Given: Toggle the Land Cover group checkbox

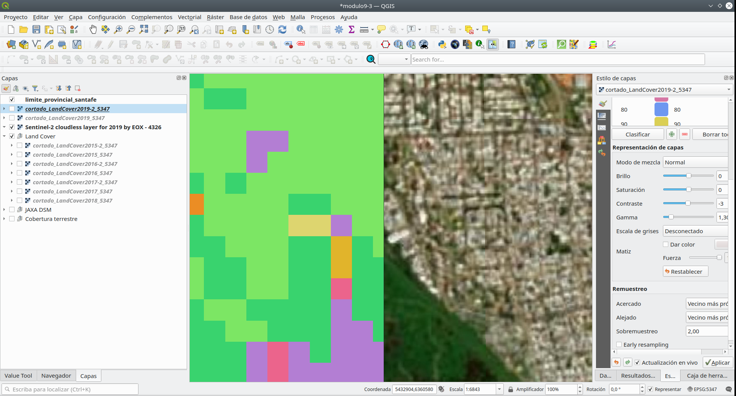Looking at the screenshot, I should [x=12, y=136].
